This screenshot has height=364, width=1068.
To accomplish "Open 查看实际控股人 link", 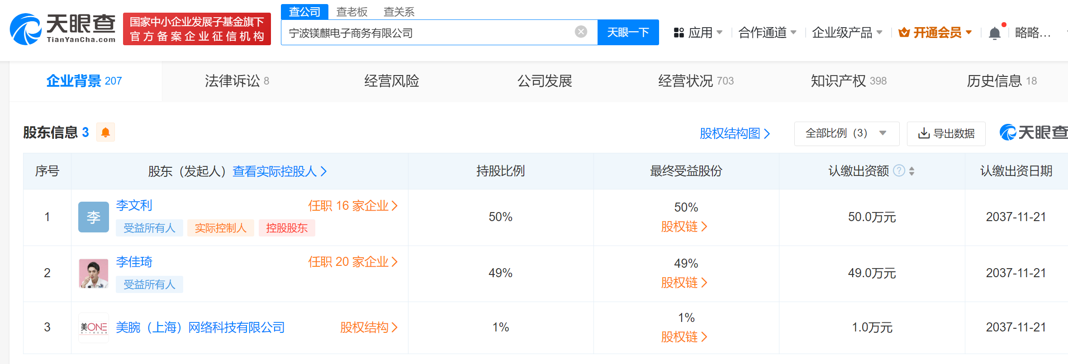I will pyautogui.click(x=280, y=171).
